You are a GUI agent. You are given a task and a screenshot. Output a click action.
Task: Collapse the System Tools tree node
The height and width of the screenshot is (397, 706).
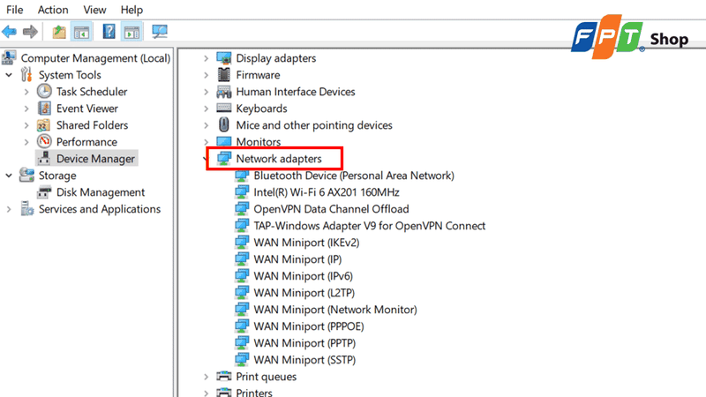9,75
